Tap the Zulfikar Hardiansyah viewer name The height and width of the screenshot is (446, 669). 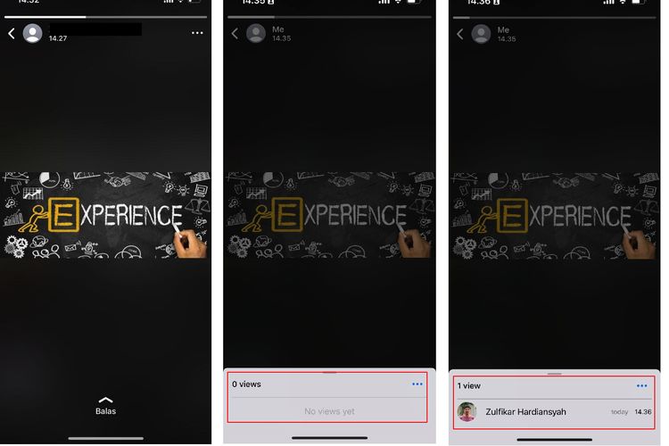[x=525, y=412]
